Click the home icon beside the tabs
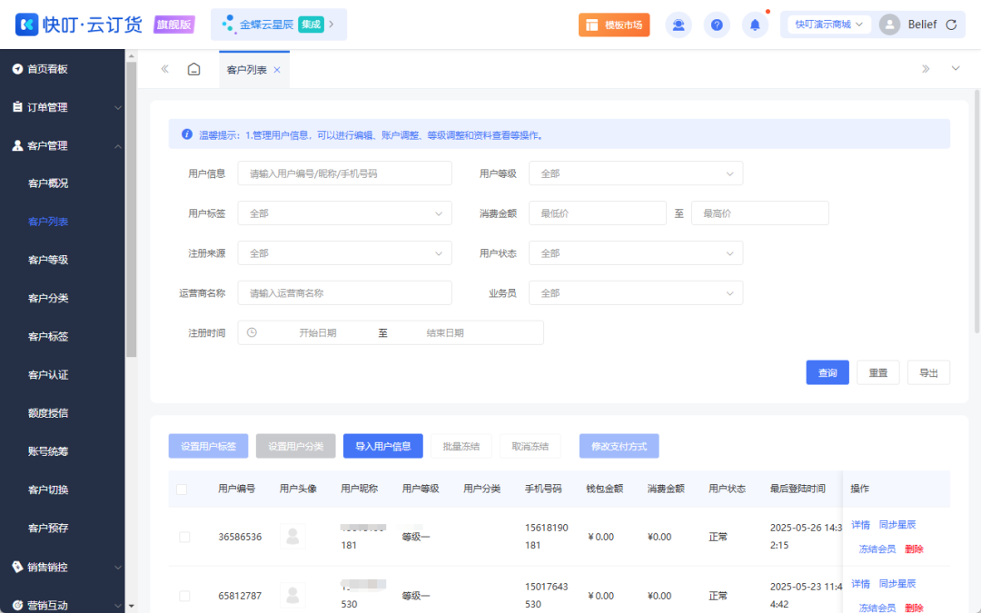This screenshot has width=981, height=613. 193,68
